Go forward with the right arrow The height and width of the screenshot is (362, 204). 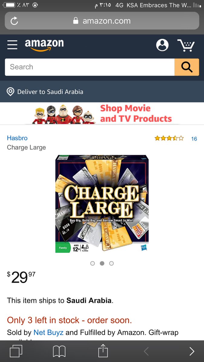(x=192, y=351)
